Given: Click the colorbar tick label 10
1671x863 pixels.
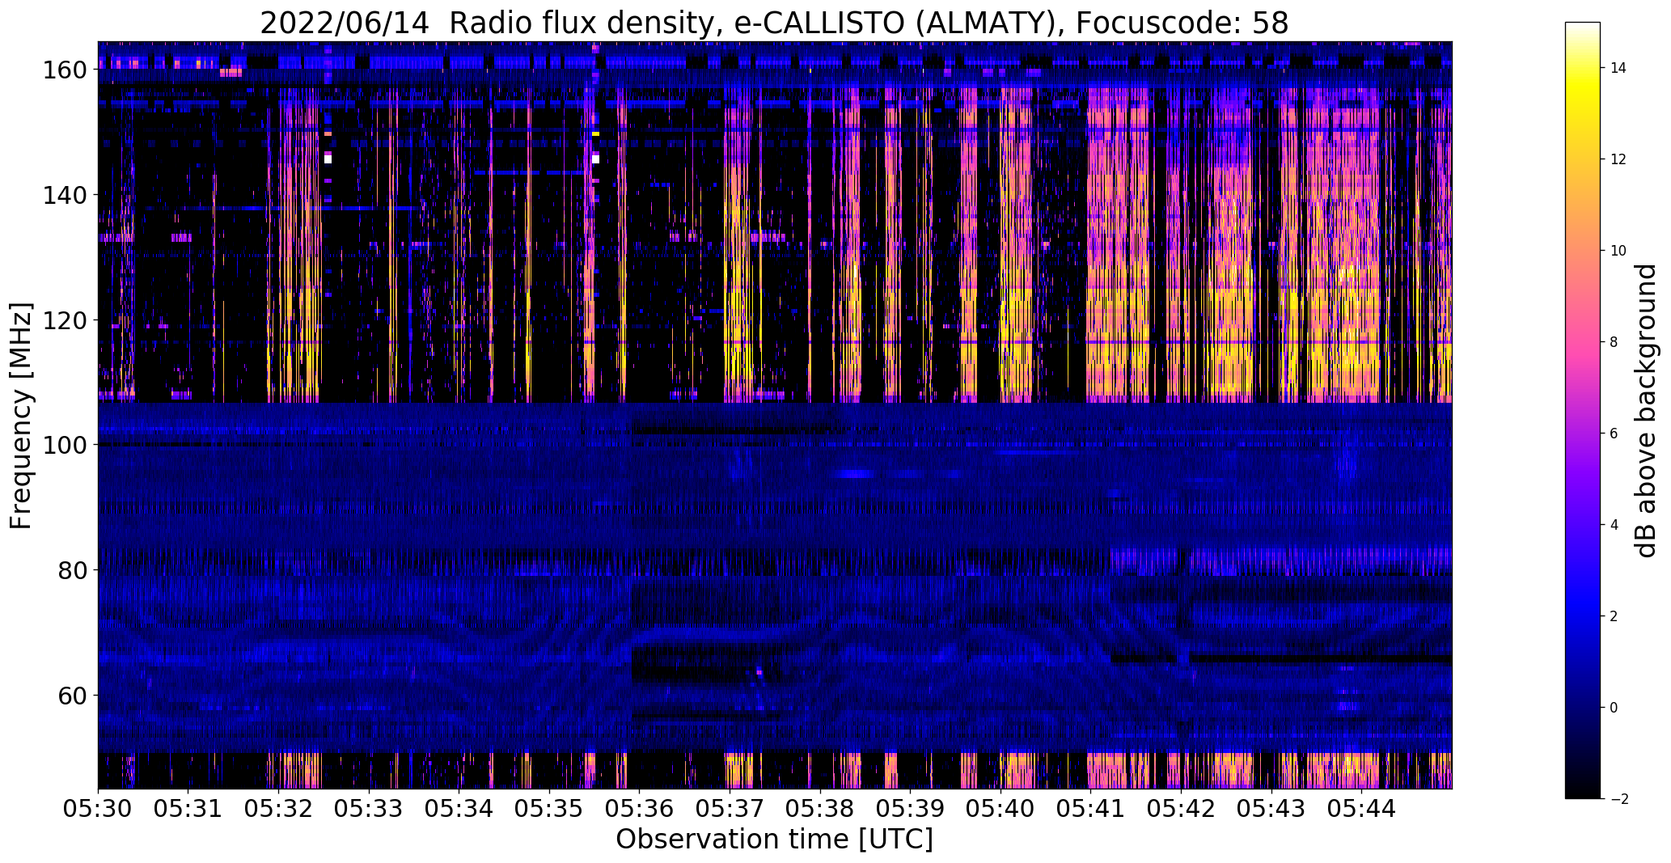Looking at the screenshot, I should click(x=1618, y=251).
